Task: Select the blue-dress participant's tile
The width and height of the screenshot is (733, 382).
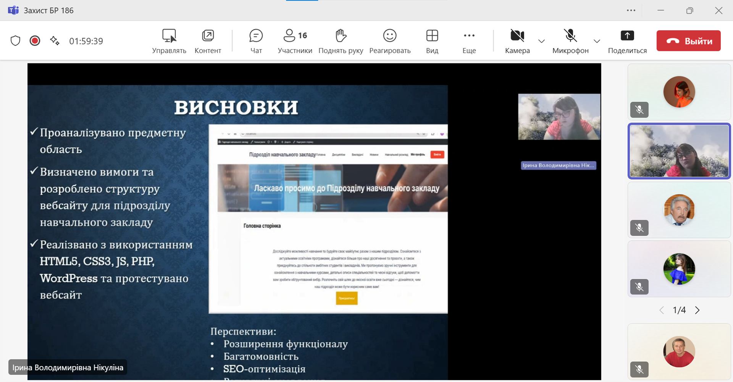Action: pyautogui.click(x=679, y=269)
